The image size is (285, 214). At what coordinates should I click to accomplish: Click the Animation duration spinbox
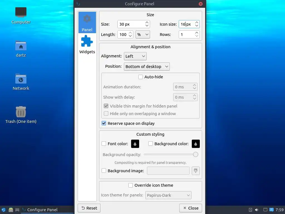coord(185,87)
